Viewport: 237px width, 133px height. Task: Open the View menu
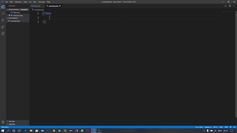[x=25, y=2]
